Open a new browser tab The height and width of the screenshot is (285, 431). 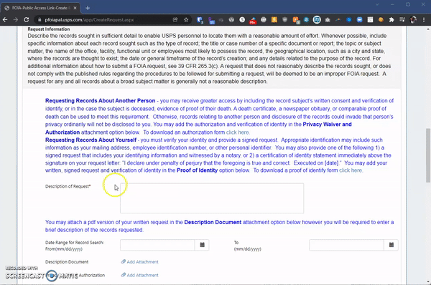(x=88, y=8)
